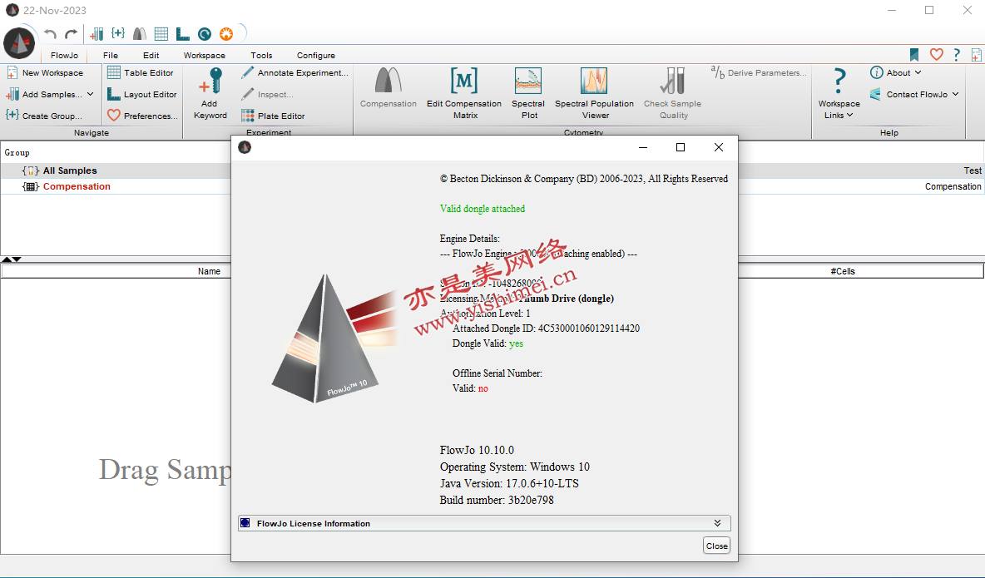Screen dimensions: 985x578
Task: Open the Configure ribbon tab
Action: (316, 55)
